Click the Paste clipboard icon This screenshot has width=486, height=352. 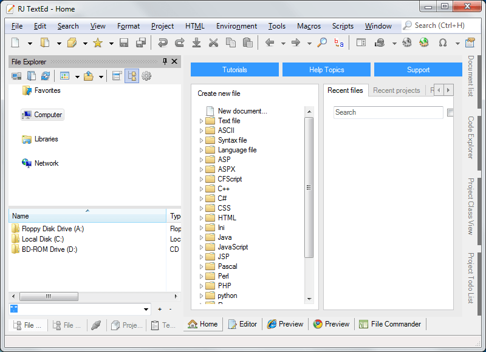pyautogui.click(x=248, y=42)
